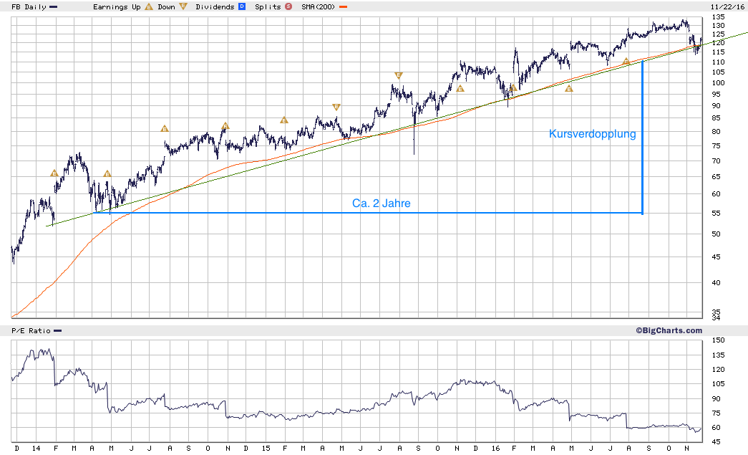The image size is (748, 455).
Task: Click the Earnings Up triangle legend icon
Action: click(x=149, y=6)
